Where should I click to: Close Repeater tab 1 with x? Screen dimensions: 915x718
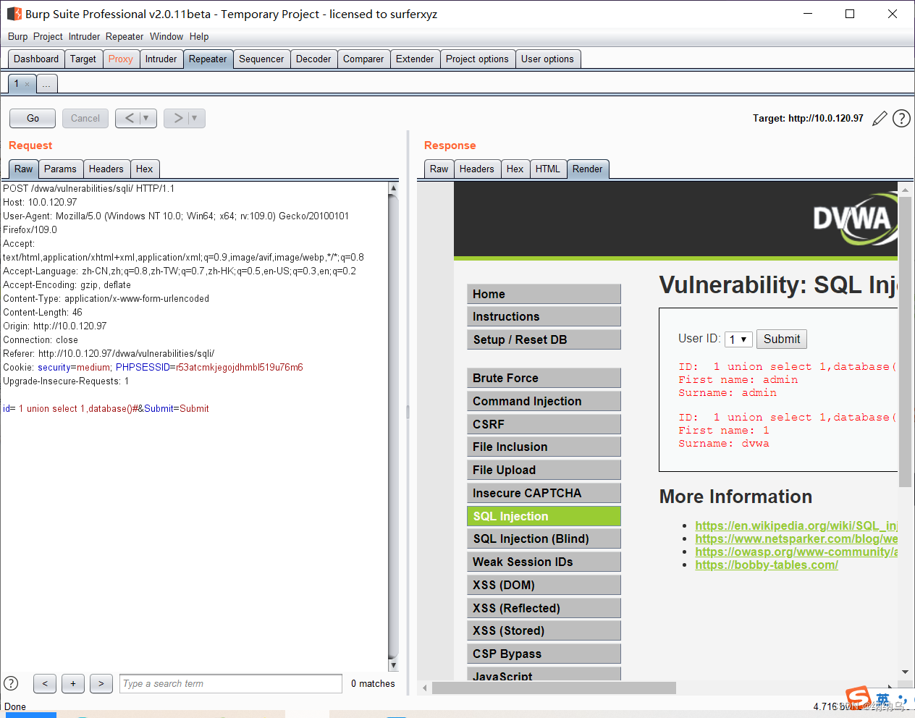coord(28,84)
